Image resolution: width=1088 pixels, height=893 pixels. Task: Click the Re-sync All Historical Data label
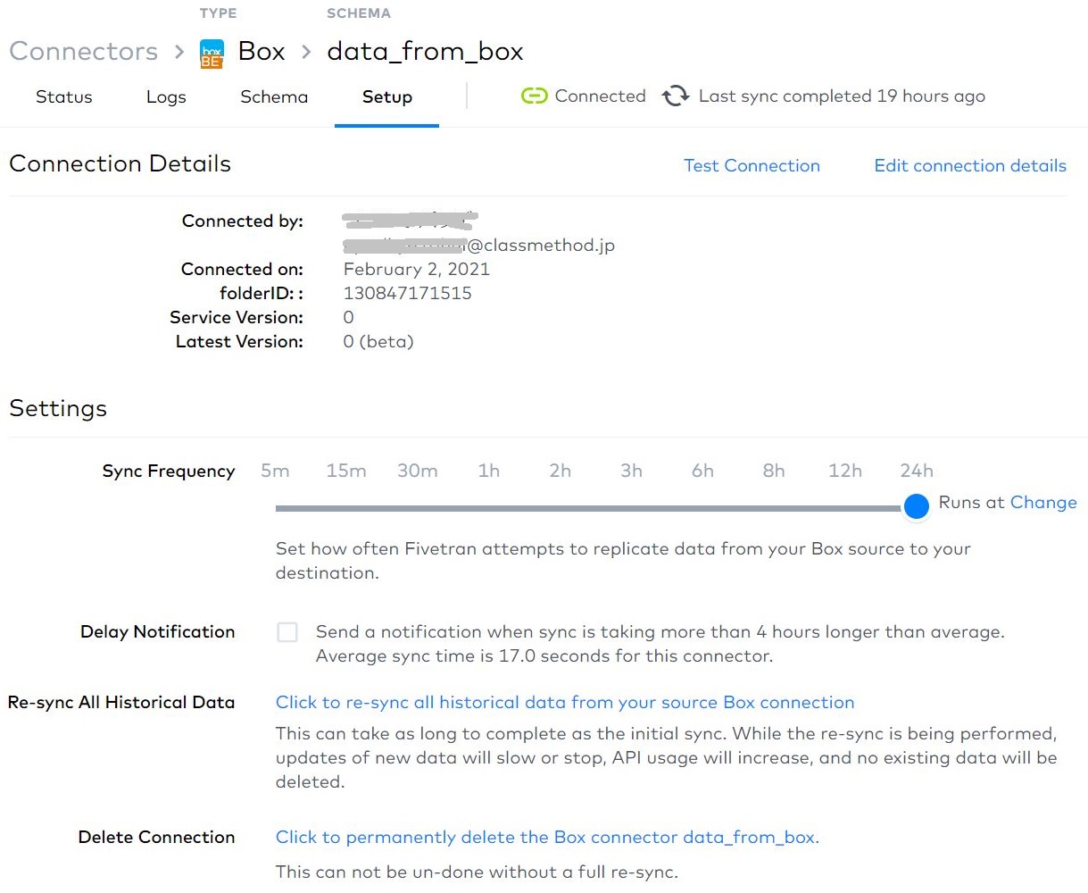(x=121, y=703)
